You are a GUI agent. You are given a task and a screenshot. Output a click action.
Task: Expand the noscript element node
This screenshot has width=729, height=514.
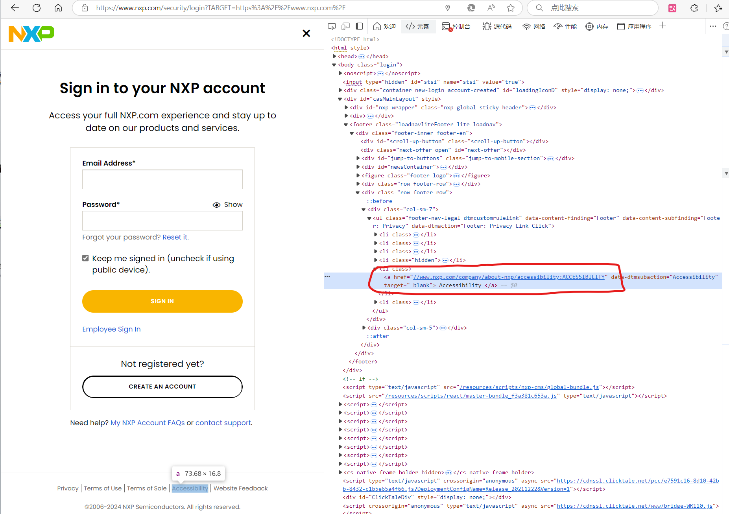tap(340, 73)
